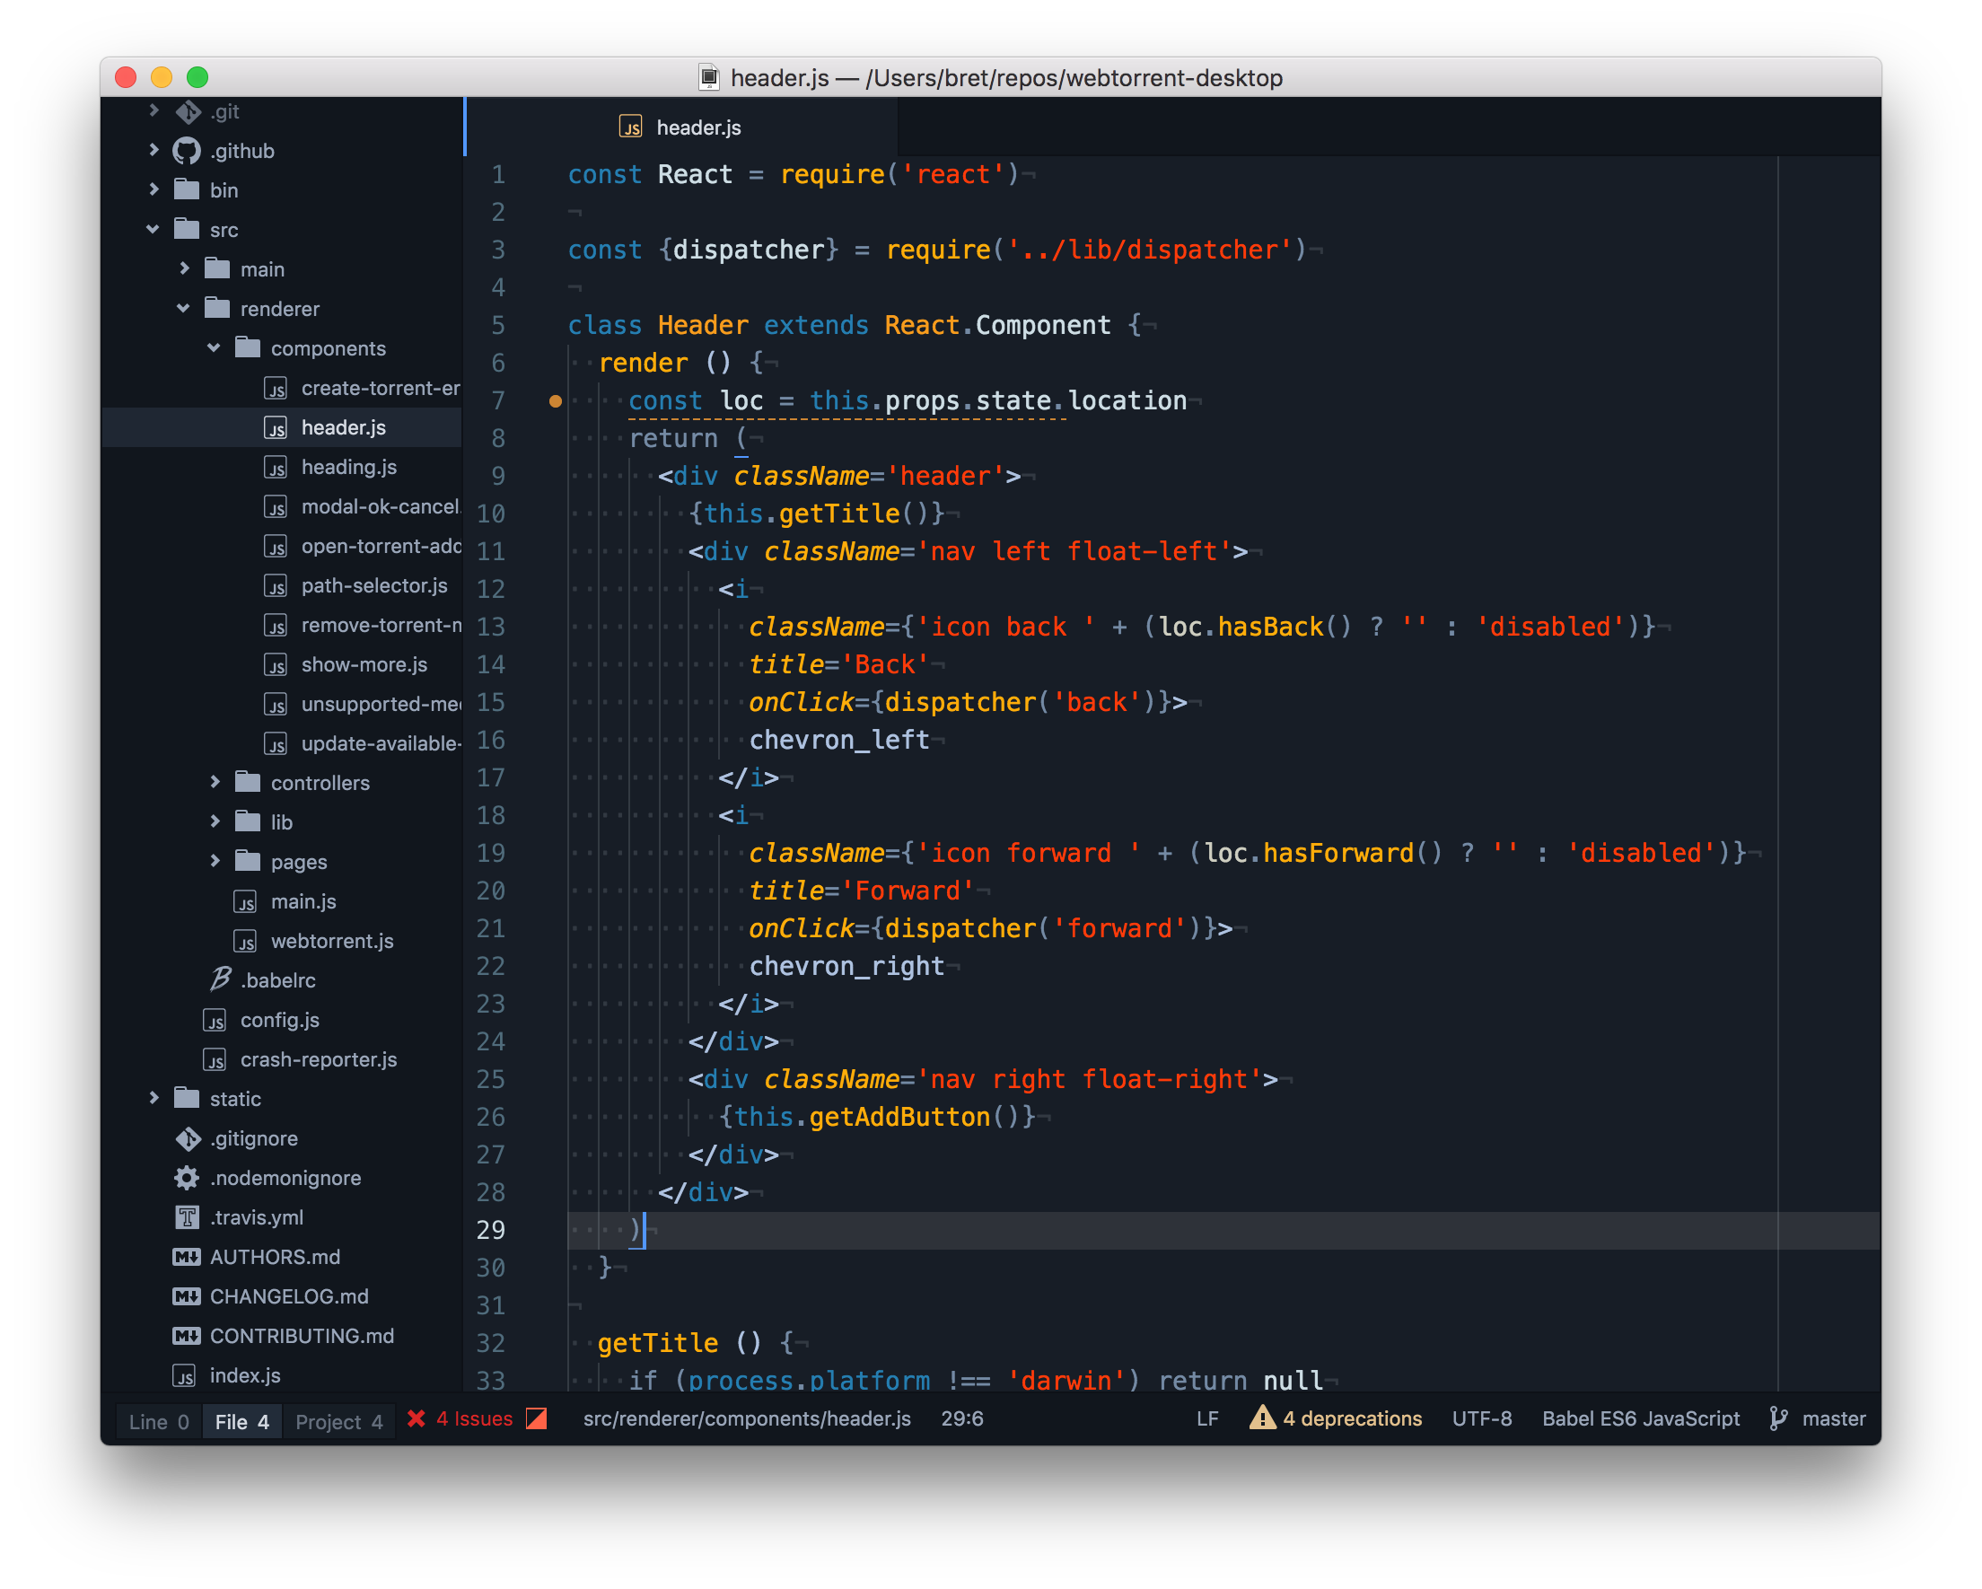This screenshot has width=1982, height=1589.
Task: Expand the pages folder chevron
Action: point(215,862)
